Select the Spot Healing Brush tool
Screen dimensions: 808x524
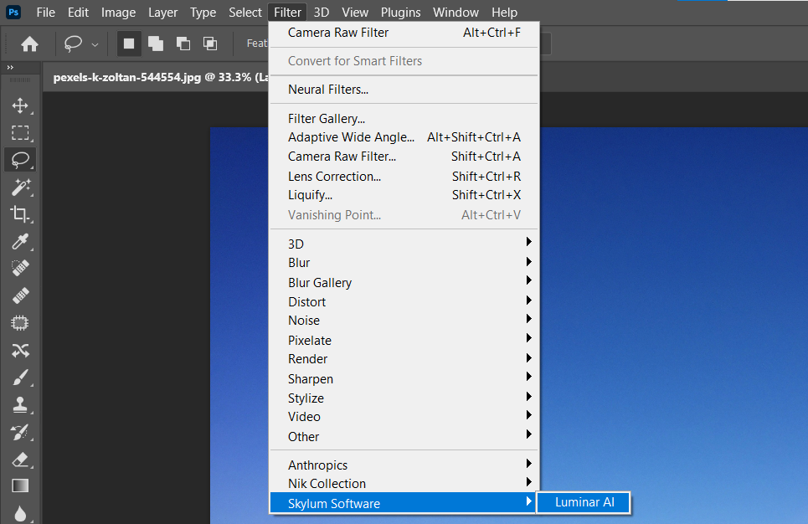tap(20, 269)
